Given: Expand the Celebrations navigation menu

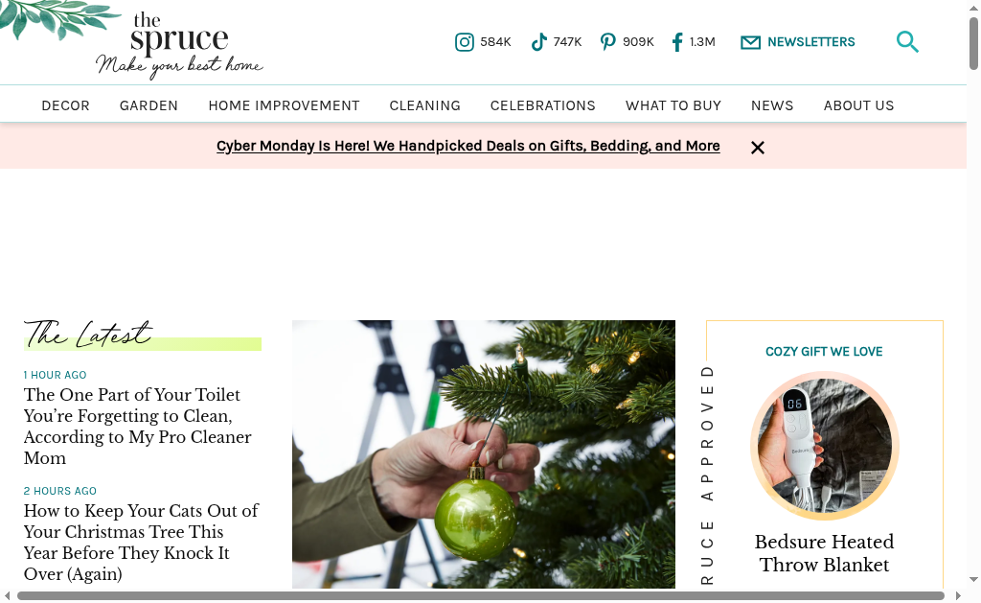Looking at the screenshot, I should click(x=542, y=105).
